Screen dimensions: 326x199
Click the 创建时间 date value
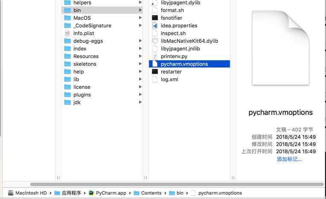(296, 137)
